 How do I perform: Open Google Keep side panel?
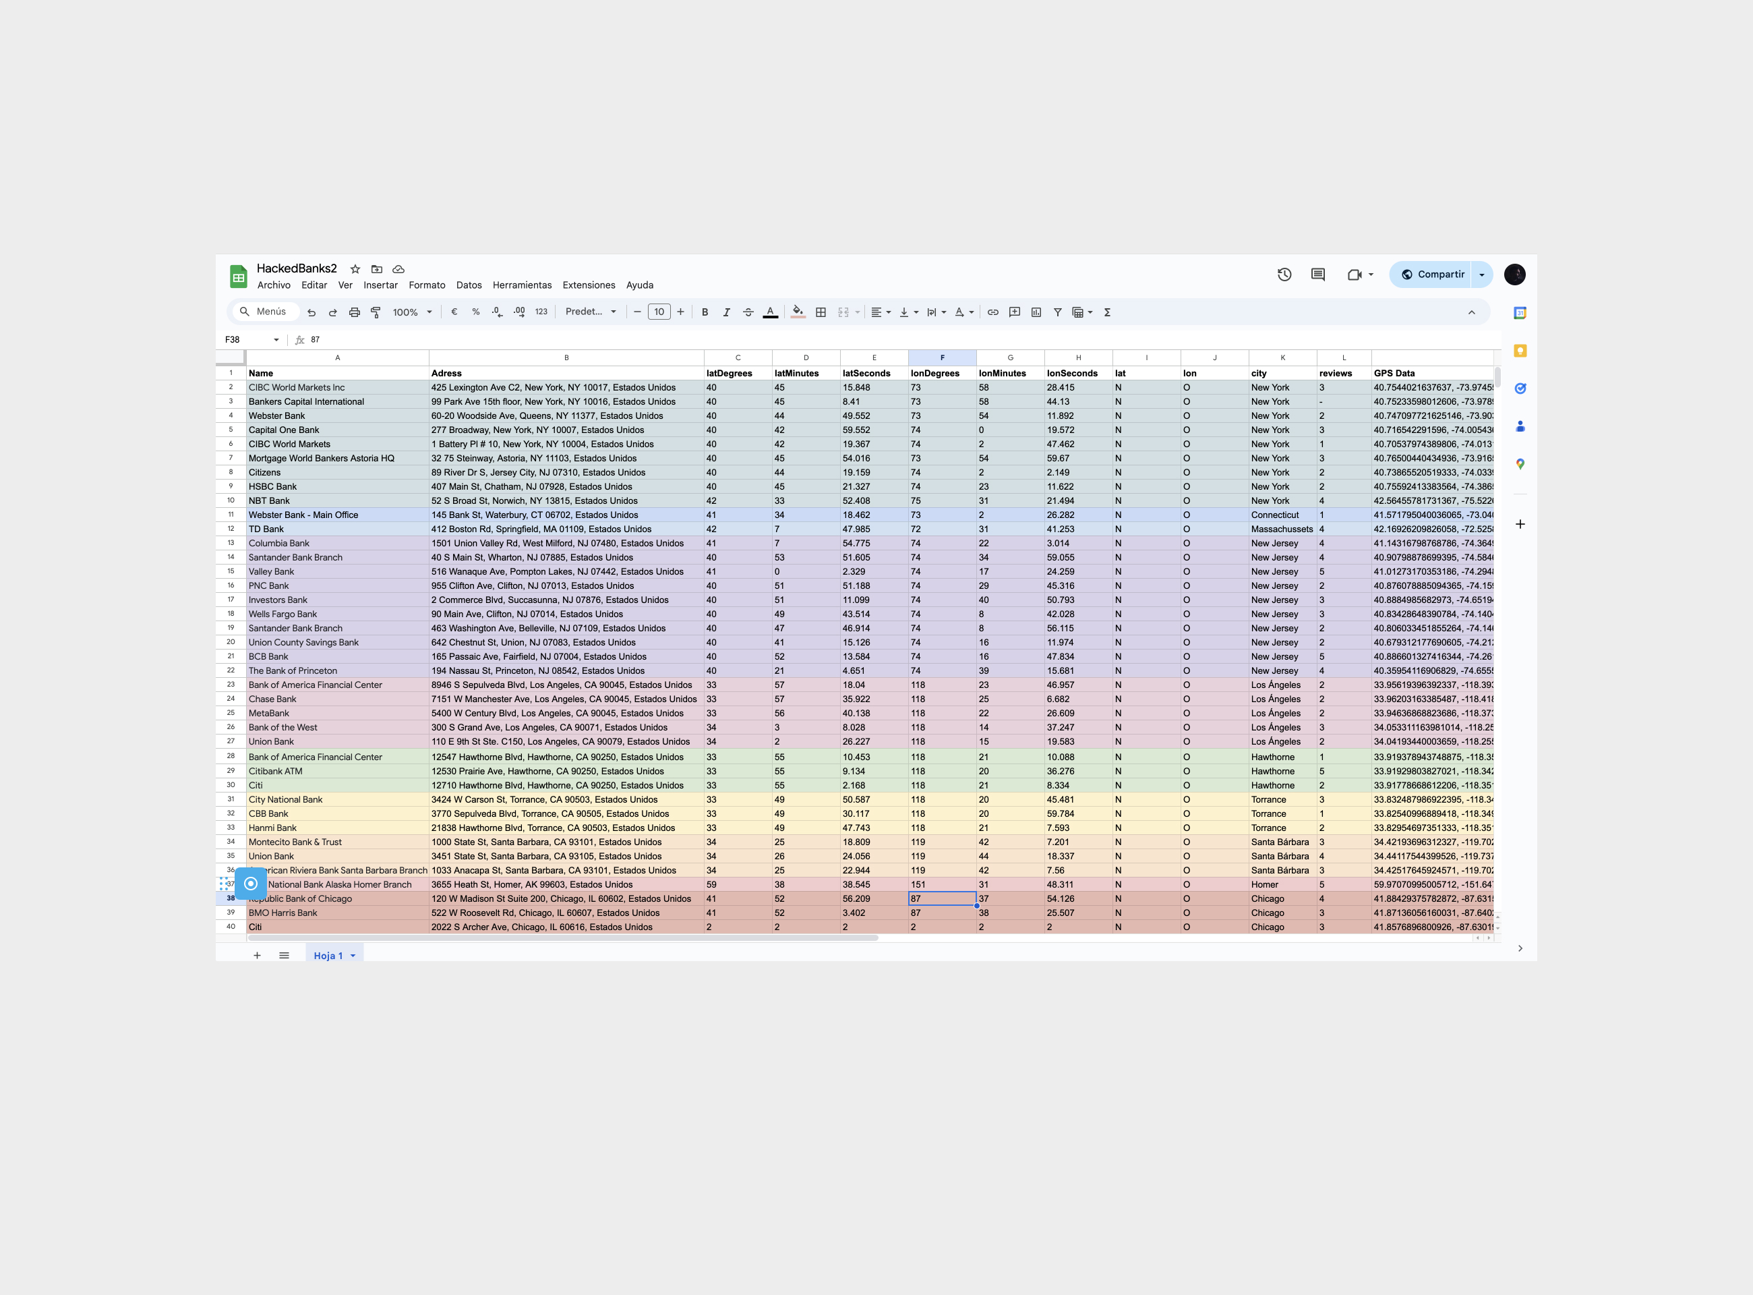[x=1520, y=351]
